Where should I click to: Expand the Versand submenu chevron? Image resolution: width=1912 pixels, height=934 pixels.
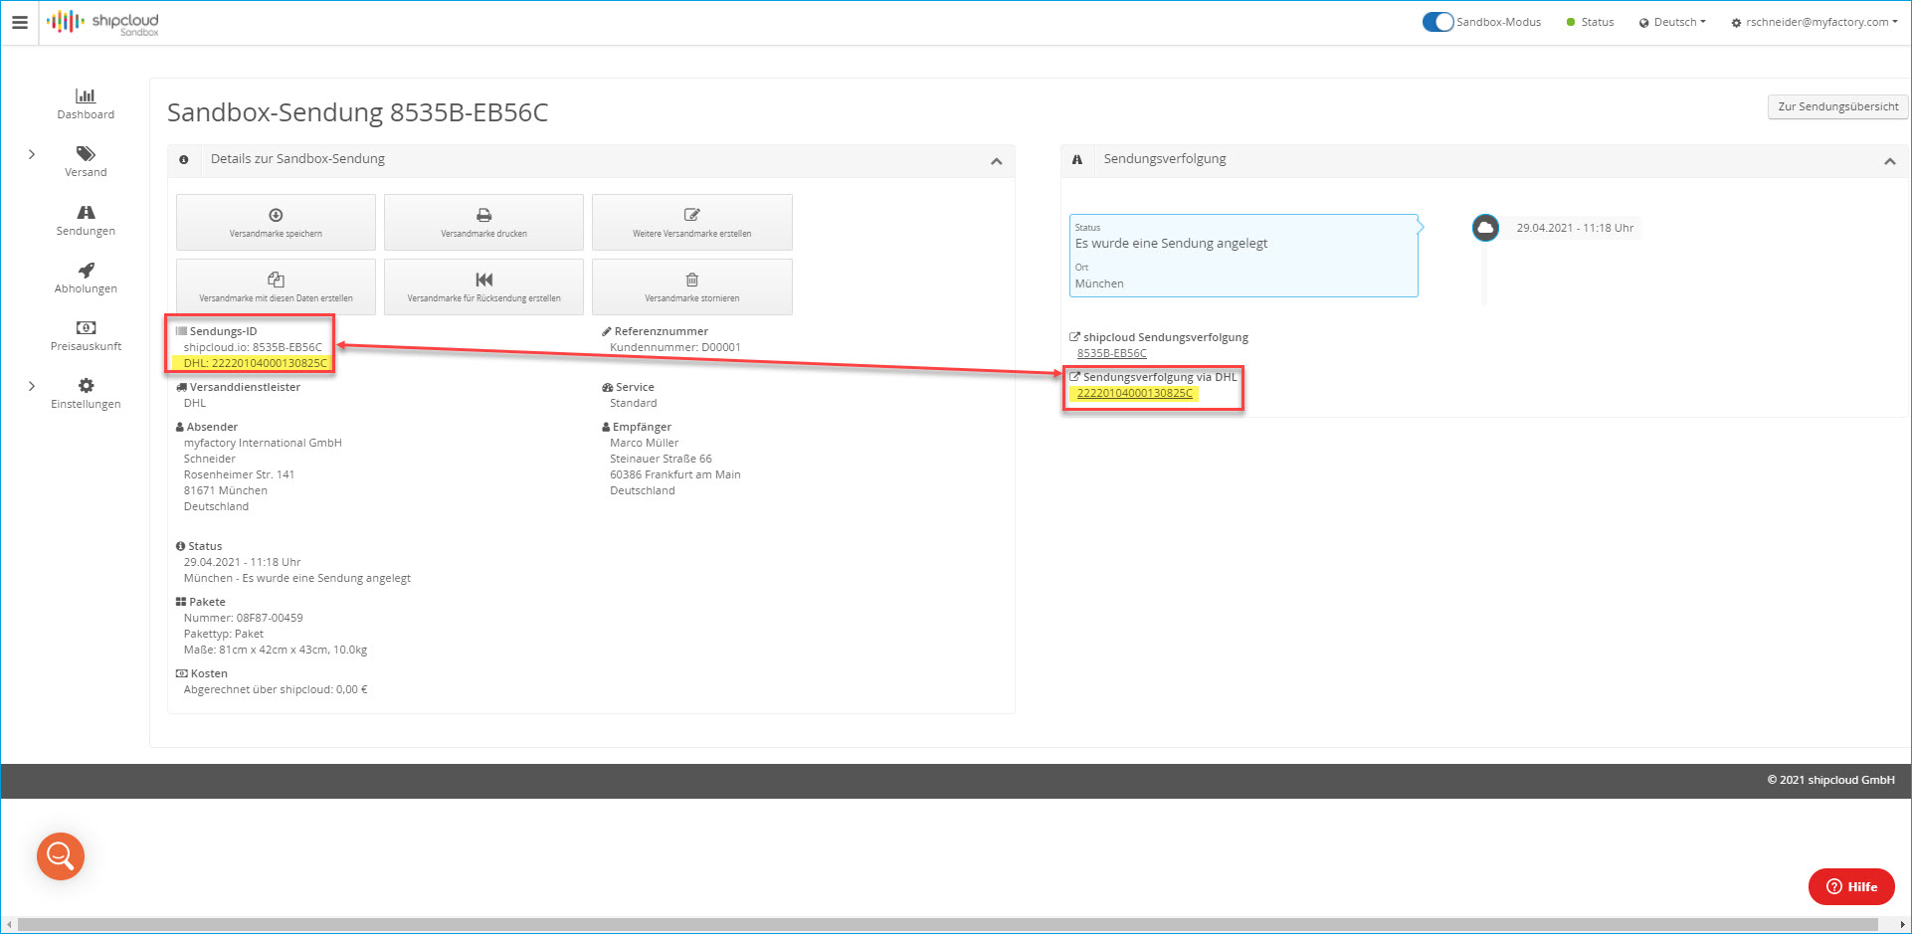32,154
